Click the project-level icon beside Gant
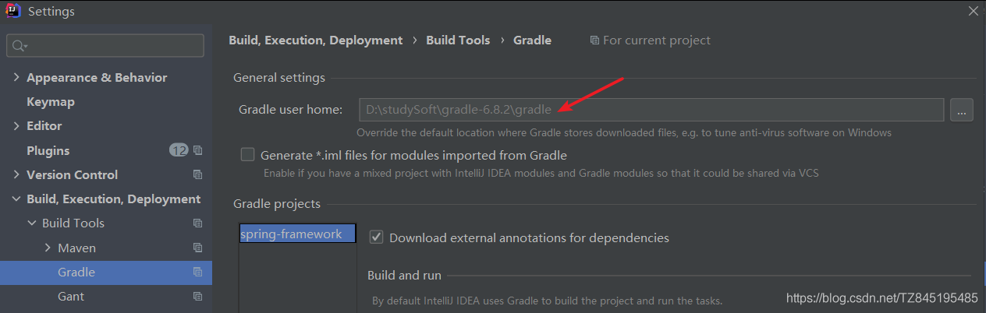The width and height of the screenshot is (986, 313). [197, 297]
